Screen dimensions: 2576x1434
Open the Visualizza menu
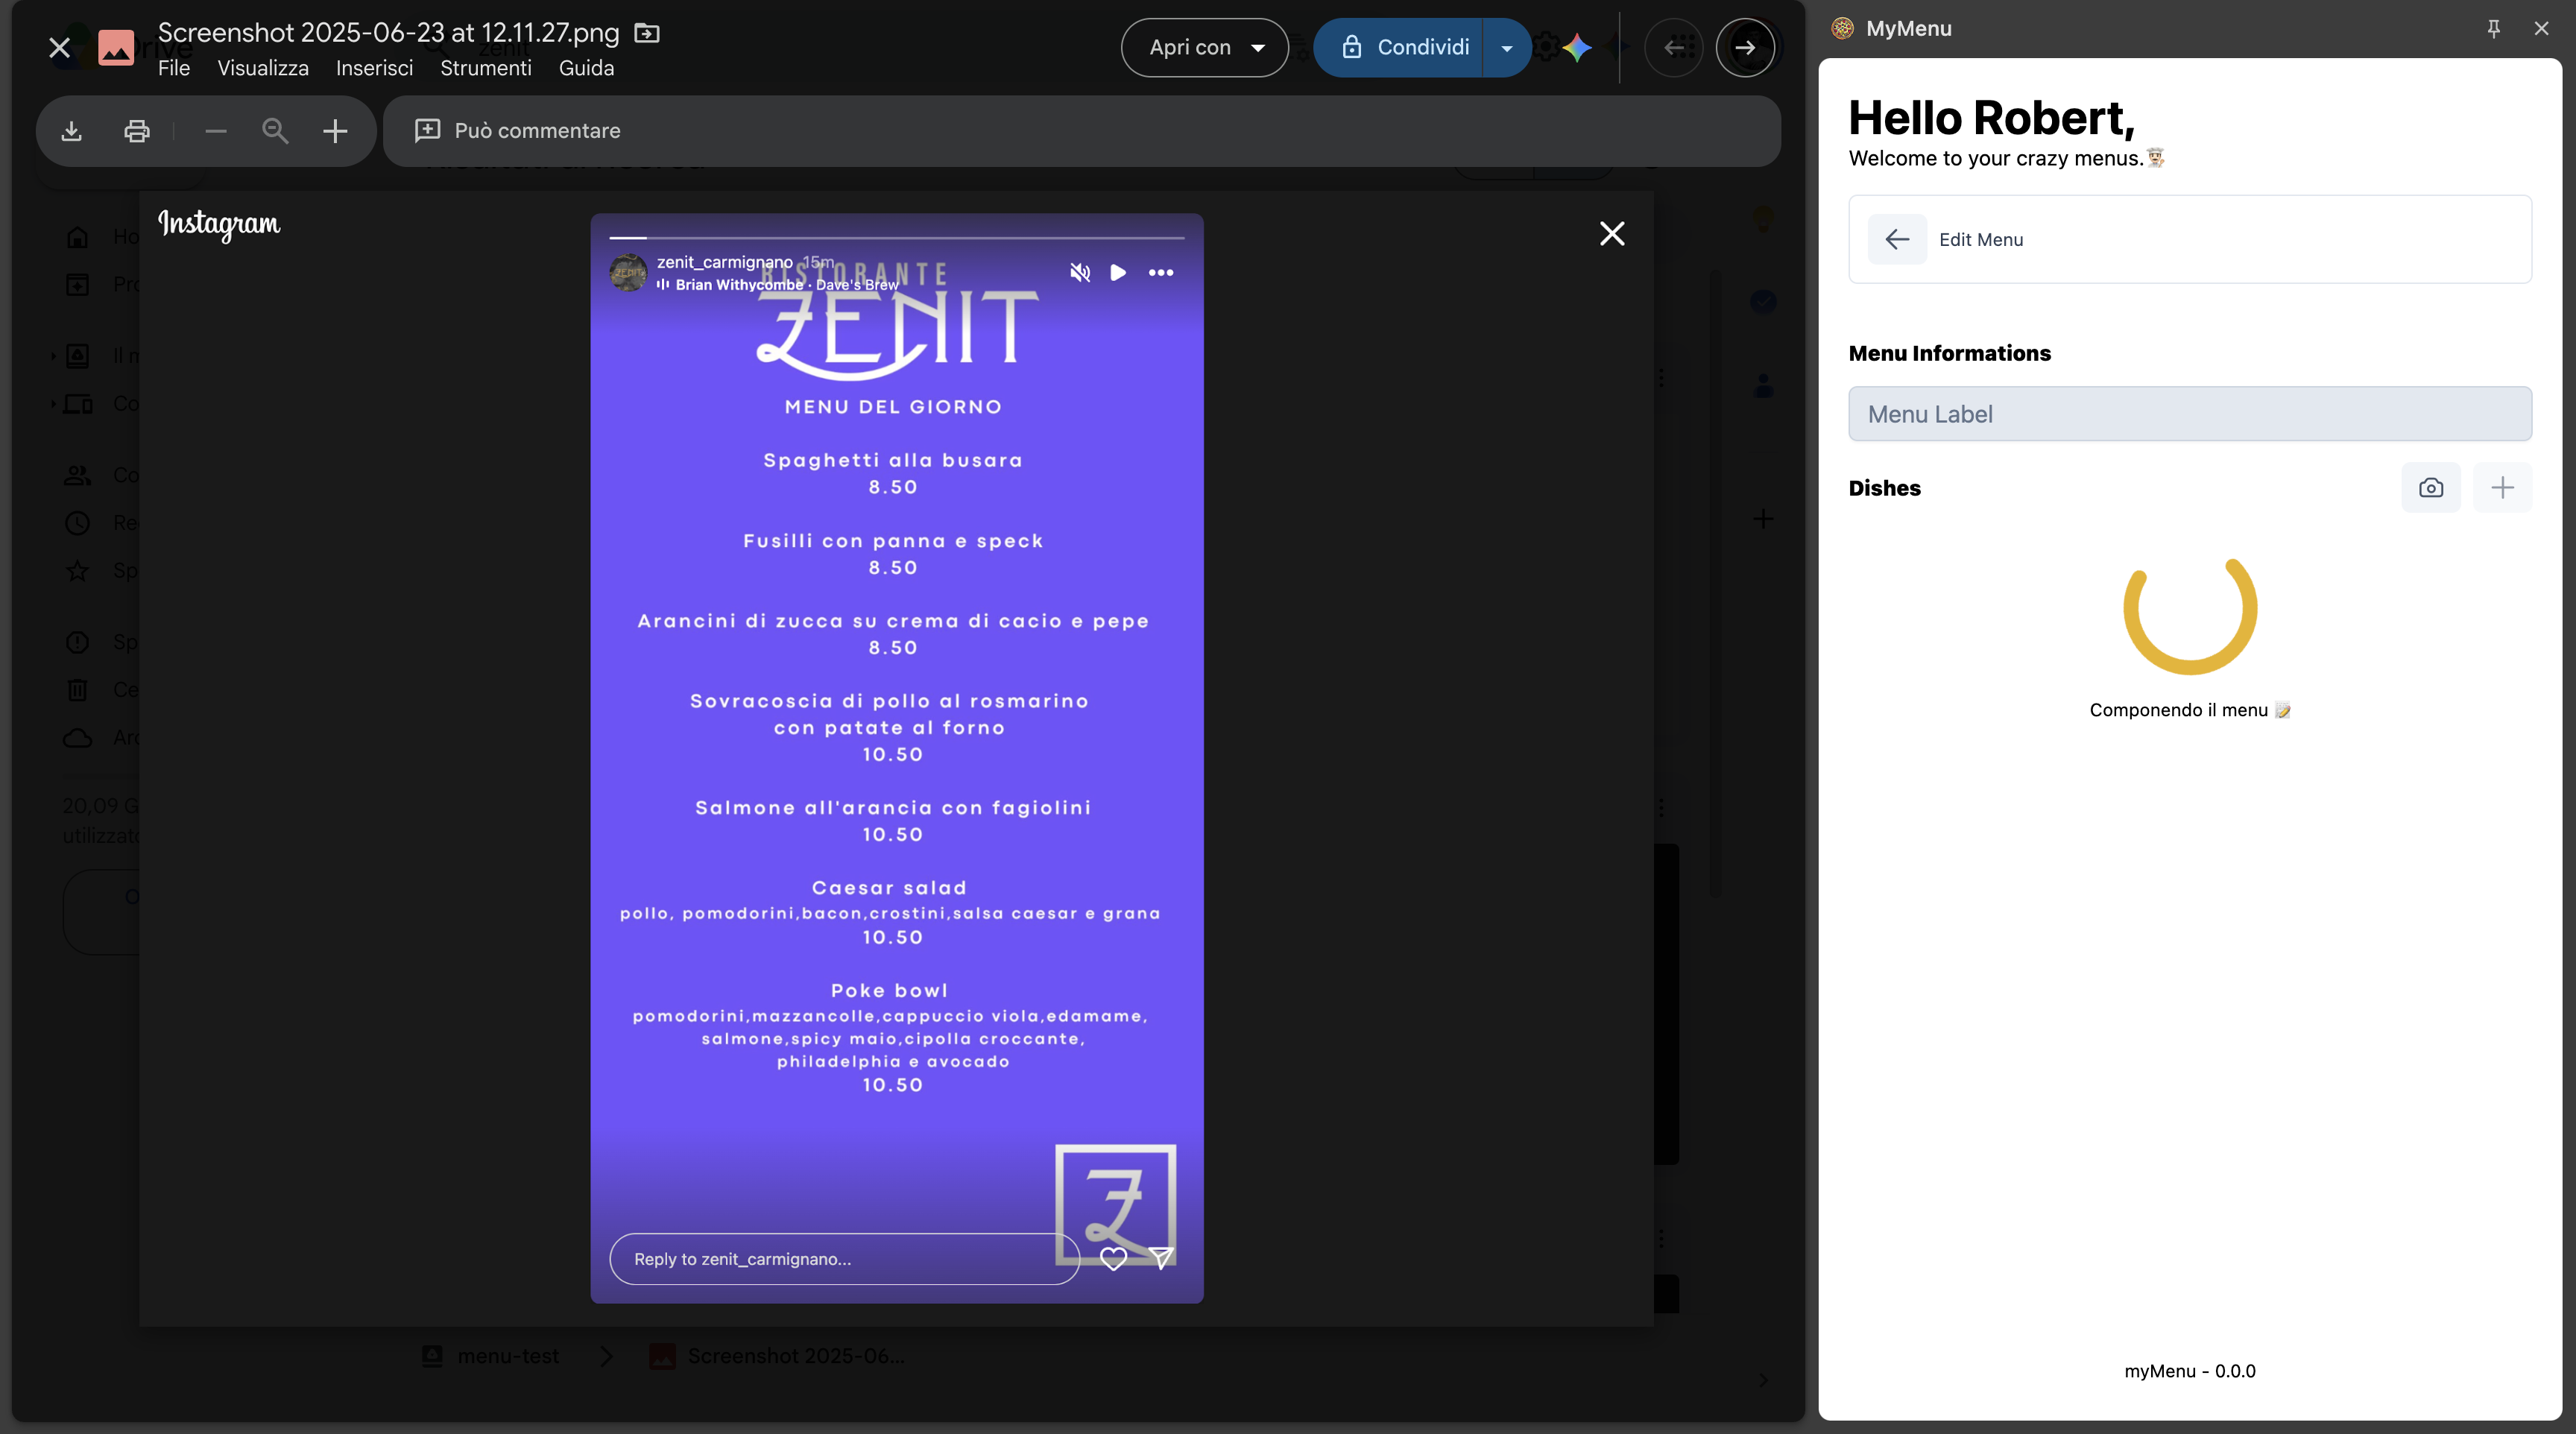[263, 68]
